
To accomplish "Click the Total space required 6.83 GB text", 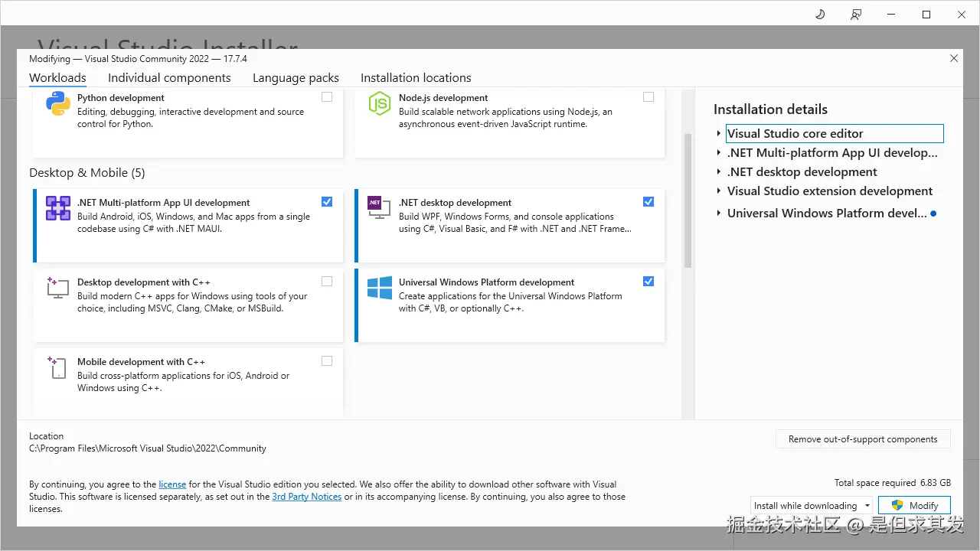I will [893, 483].
